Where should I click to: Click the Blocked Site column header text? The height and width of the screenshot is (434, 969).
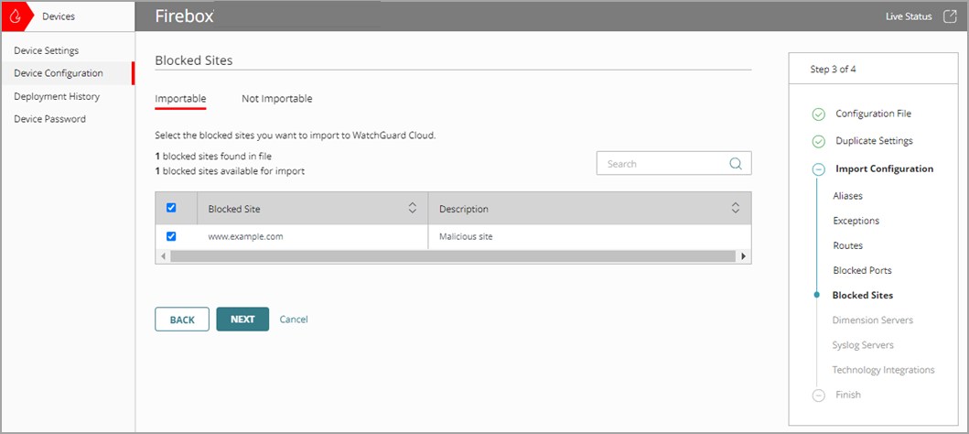234,209
